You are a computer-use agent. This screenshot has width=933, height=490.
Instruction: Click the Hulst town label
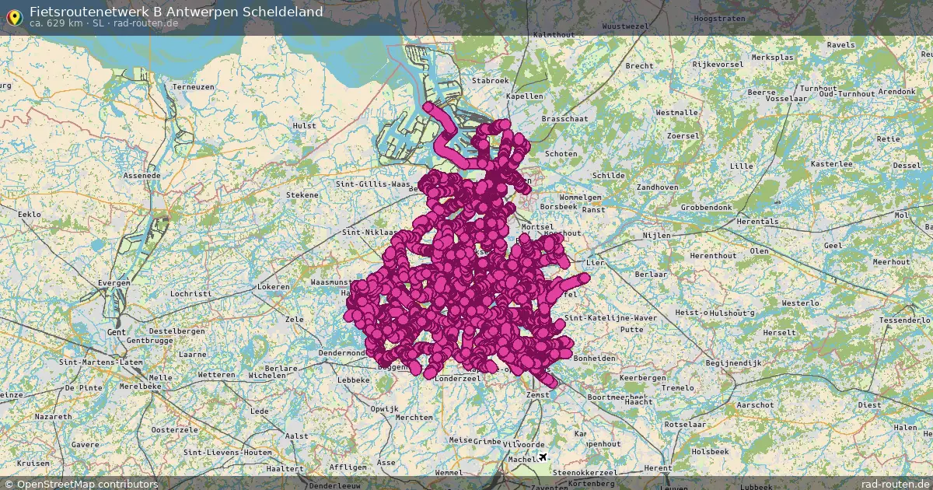[x=304, y=125]
